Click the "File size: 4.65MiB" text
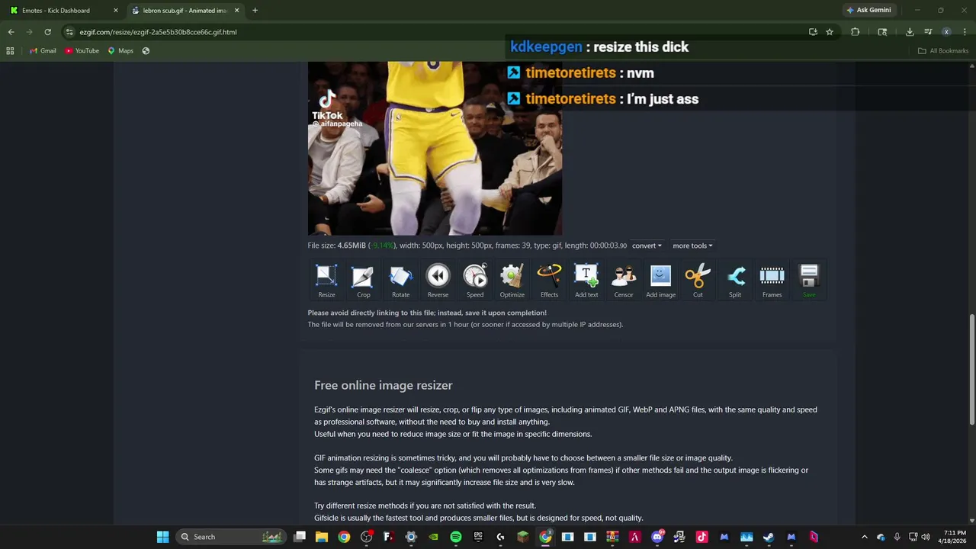Image resolution: width=976 pixels, height=549 pixels. click(x=336, y=246)
